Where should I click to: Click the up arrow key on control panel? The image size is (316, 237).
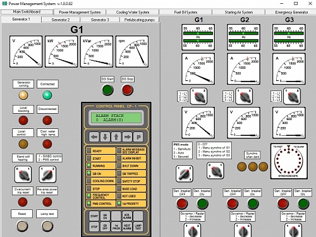[x=116, y=137]
